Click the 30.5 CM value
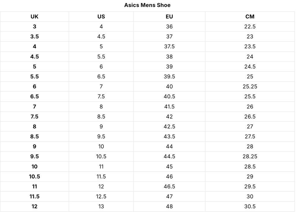 [x=250, y=207]
